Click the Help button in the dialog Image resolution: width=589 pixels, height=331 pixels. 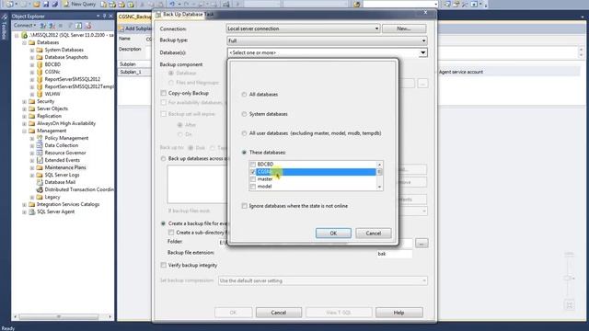[398, 313]
